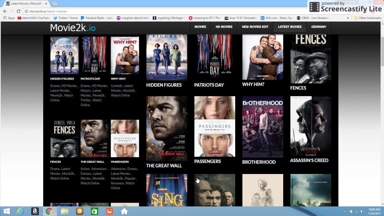Click large The Great Wall poster
The image size is (384, 216).
click(x=166, y=129)
